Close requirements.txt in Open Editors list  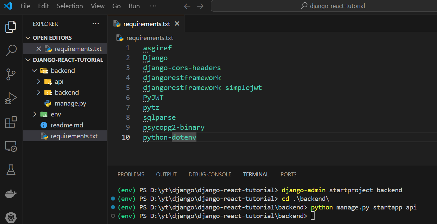tap(38, 49)
